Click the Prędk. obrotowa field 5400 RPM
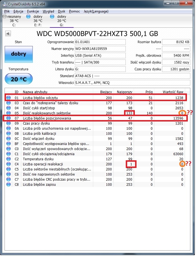 click(x=176, y=56)
